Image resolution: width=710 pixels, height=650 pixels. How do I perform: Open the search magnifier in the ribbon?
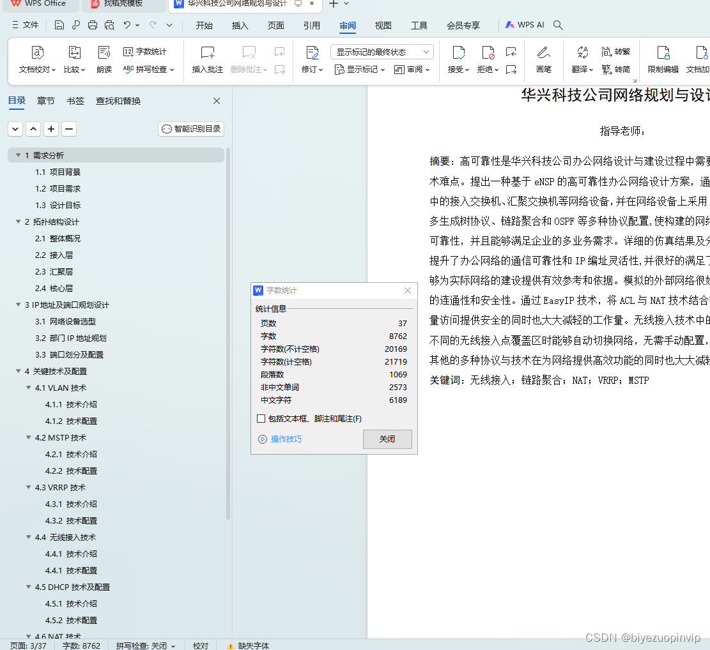point(557,25)
